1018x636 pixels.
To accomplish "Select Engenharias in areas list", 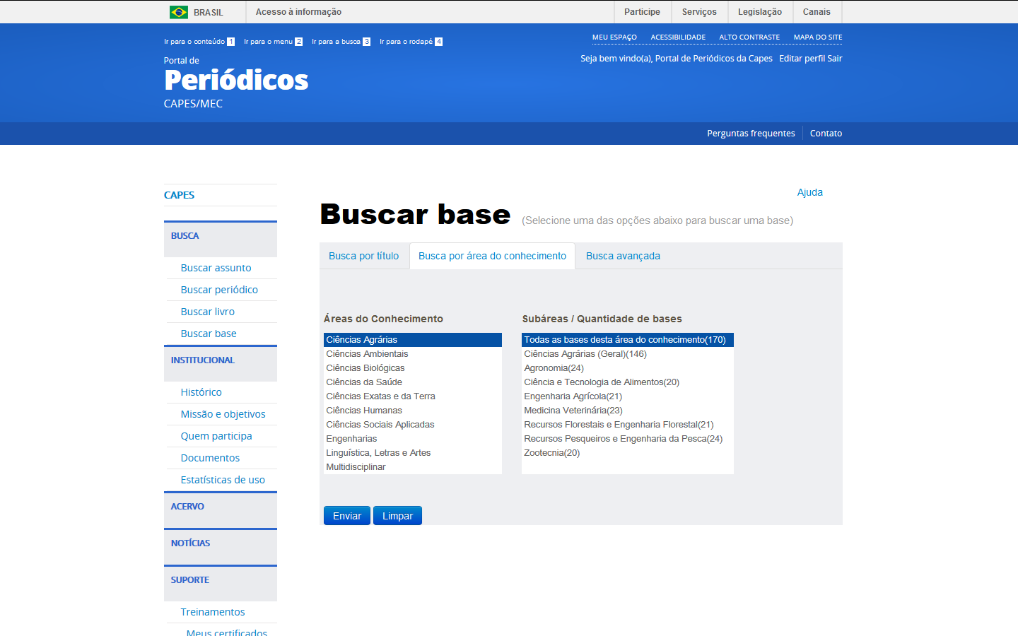I will (413, 439).
